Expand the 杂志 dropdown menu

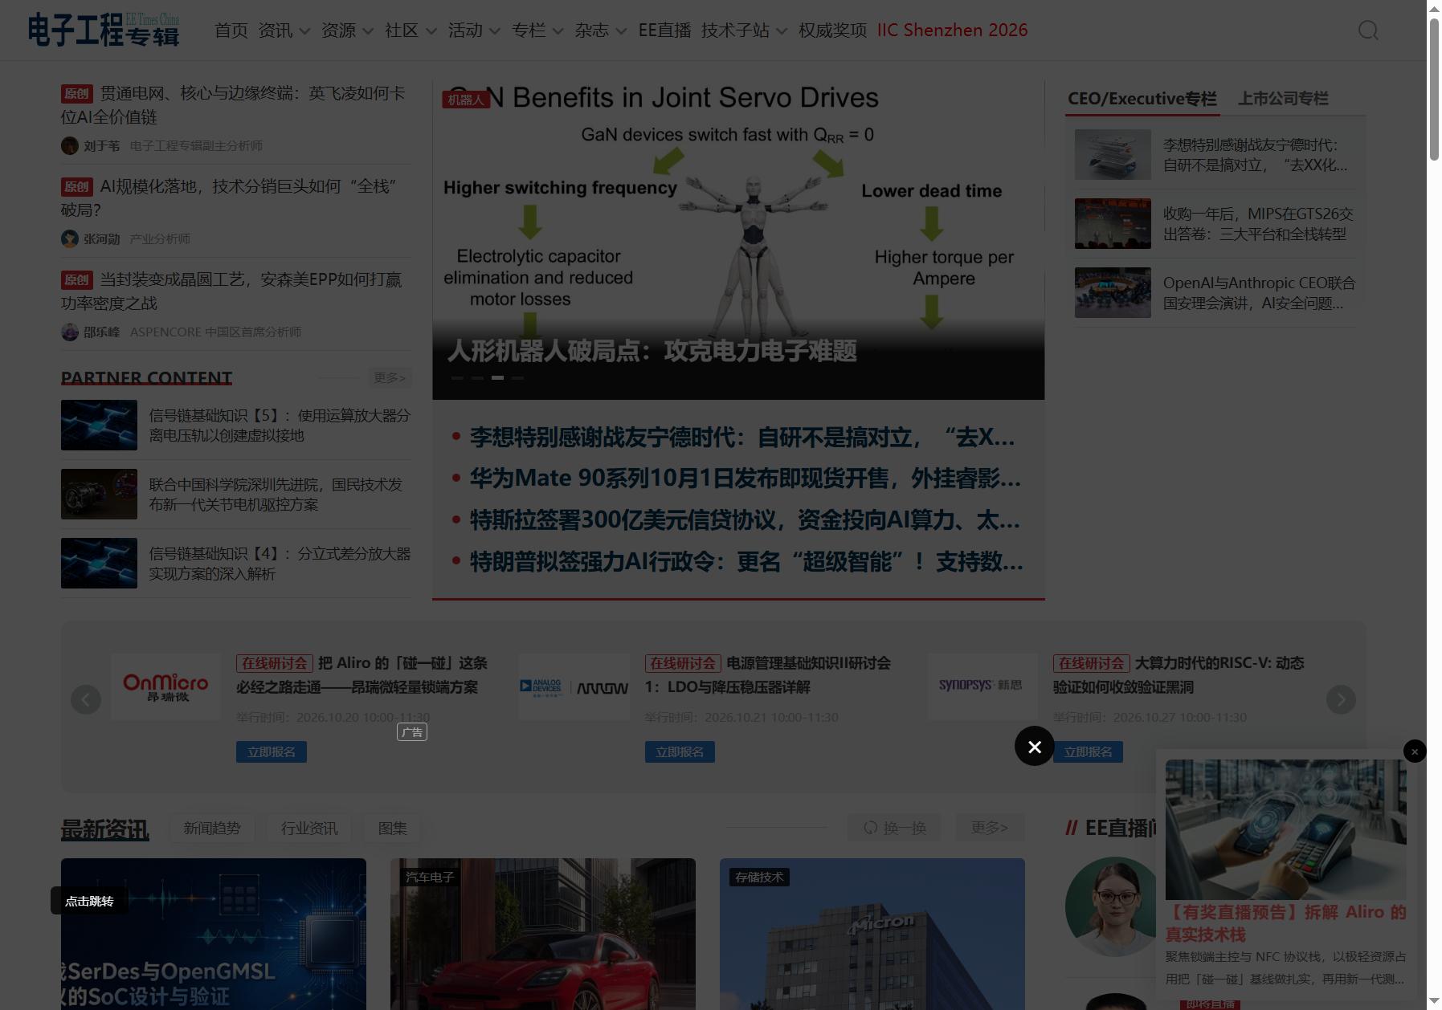point(602,31)
